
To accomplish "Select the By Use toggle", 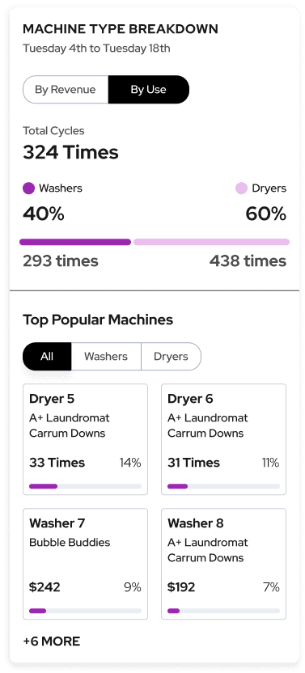I will click(149, 90).
